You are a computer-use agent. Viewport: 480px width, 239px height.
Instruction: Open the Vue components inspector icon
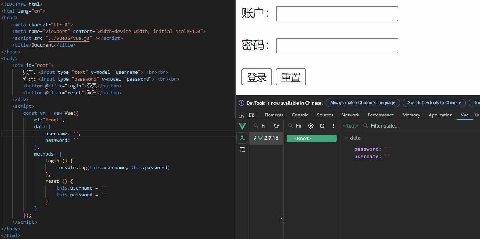242,138
